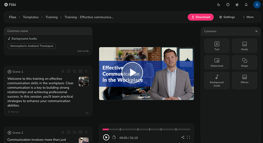Click the Scene 1 script text
This screenshot has height=143, width=263.
tap(40, 92)
